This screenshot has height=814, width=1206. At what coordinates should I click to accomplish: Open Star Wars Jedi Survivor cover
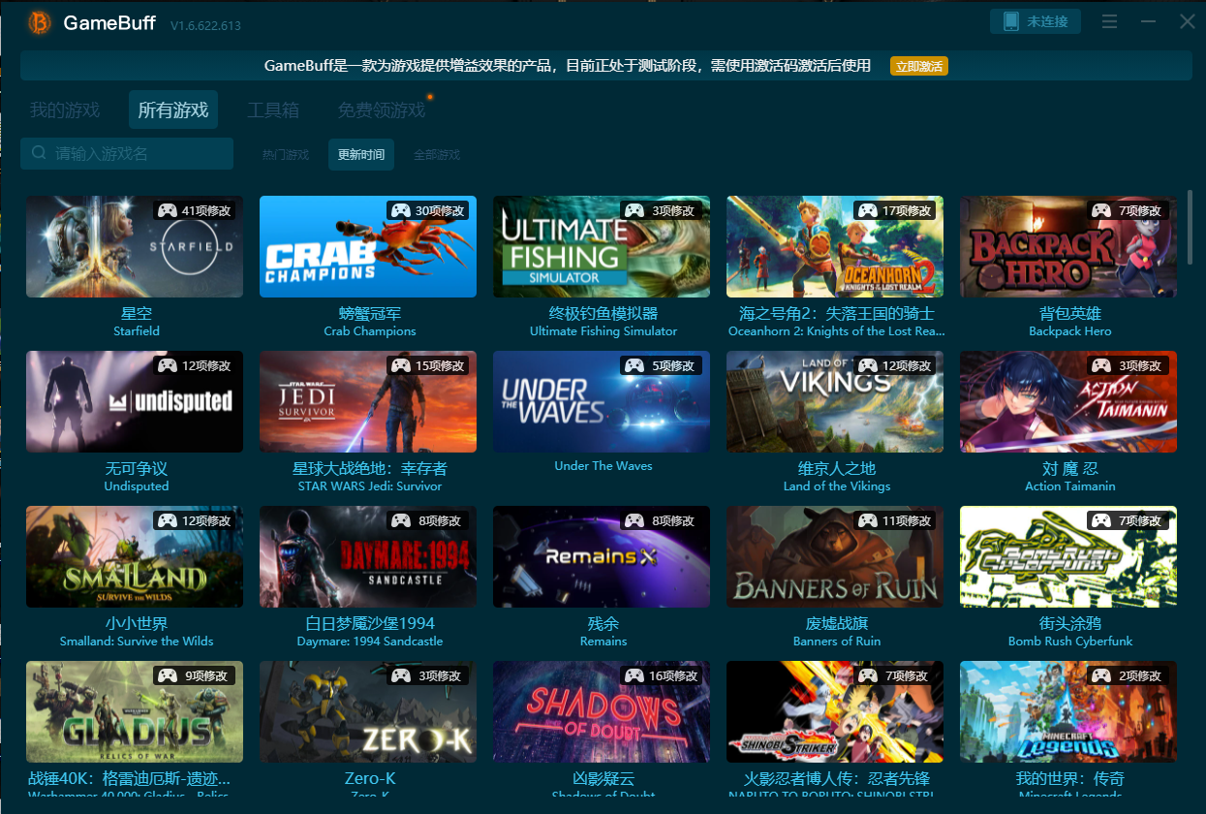click(368, 402)
